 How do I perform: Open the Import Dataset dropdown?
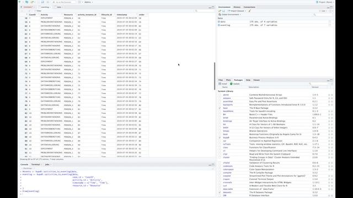[237, 11]
